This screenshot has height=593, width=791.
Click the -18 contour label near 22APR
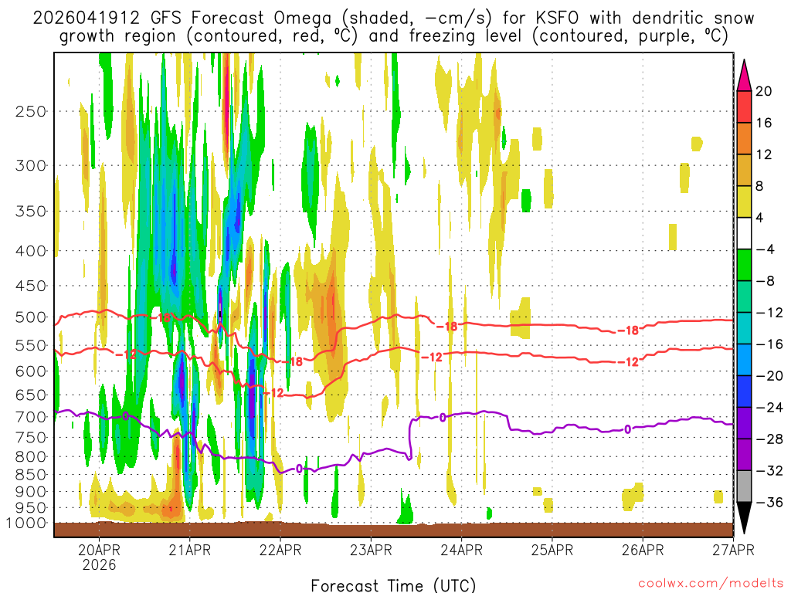coord(293,361)
